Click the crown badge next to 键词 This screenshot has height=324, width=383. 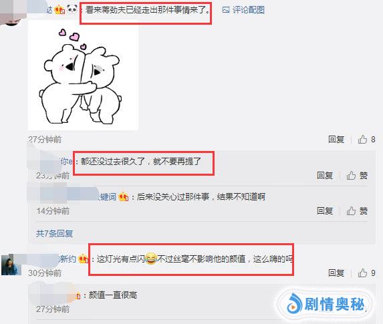pos(124,196)
